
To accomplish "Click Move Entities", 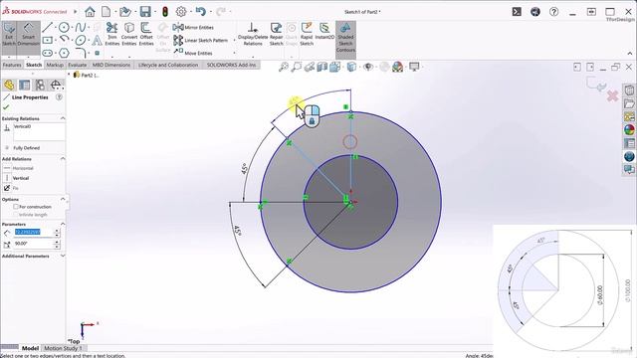I will [193, 53].
